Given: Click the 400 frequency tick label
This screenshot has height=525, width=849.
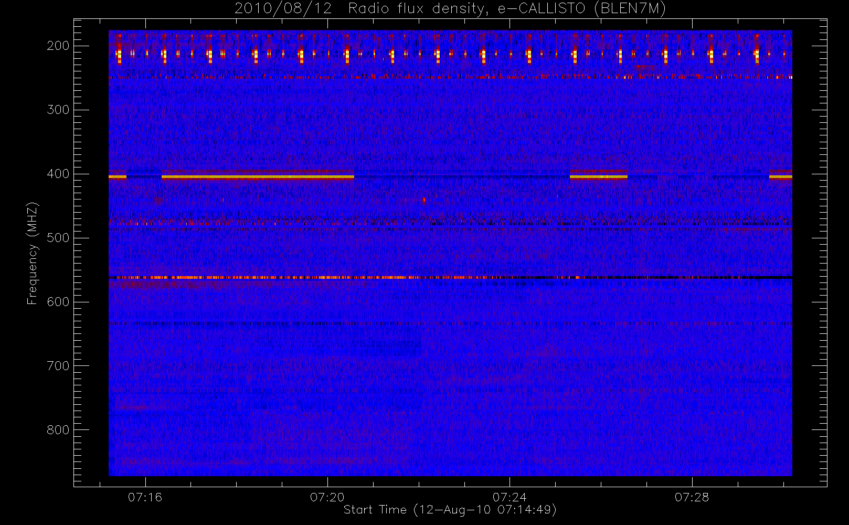Looking at the screenshot, I should coord(58,174).
